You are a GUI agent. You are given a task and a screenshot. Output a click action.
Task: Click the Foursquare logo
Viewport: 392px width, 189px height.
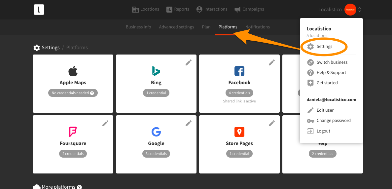[73, 132]
